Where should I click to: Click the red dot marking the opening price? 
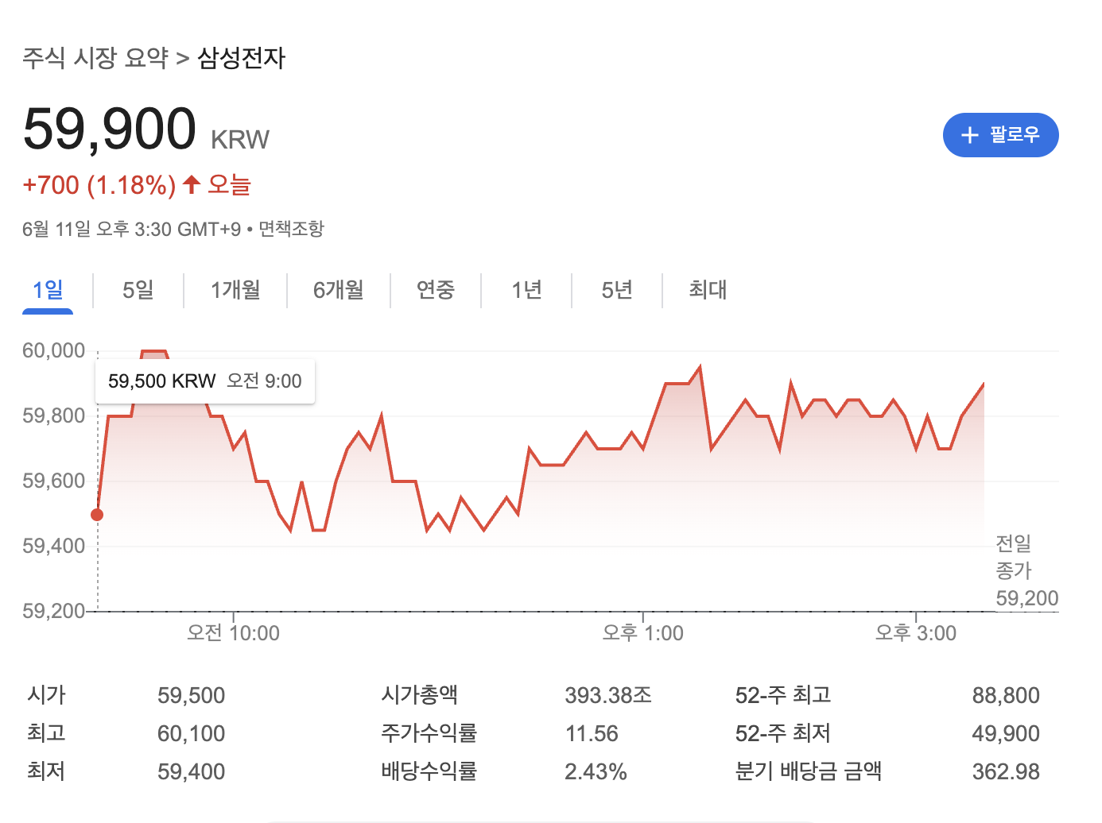[x=96, y=514]
